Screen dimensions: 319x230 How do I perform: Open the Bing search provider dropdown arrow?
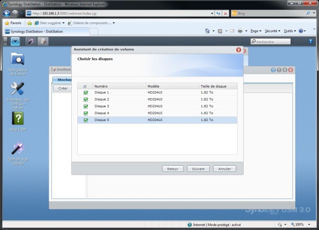pyautogui.click(x=314, y=13)
